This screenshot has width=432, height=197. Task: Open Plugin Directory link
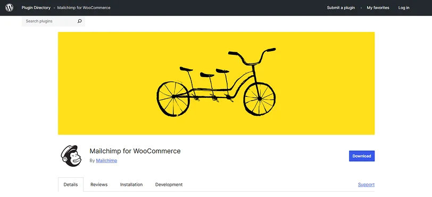click(36, 8)
